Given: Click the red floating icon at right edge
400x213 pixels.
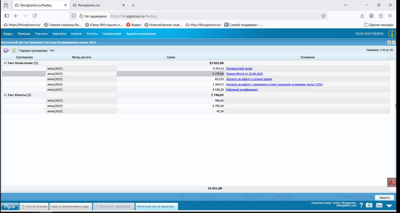Looking at the screenshot, I should tap(392, 182).
